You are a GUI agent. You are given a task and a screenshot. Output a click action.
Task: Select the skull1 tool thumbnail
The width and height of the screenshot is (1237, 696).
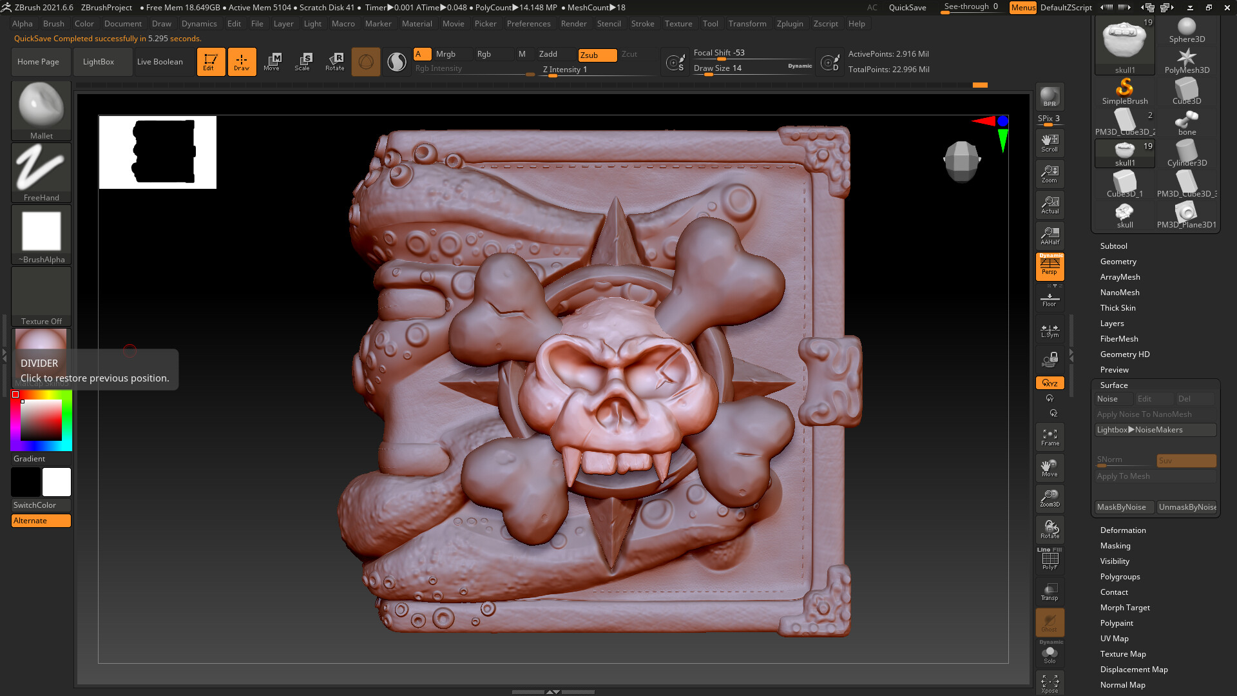pos(1124,153)
